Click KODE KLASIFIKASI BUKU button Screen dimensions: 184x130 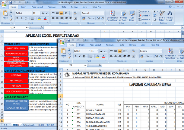tap(16, 54)
